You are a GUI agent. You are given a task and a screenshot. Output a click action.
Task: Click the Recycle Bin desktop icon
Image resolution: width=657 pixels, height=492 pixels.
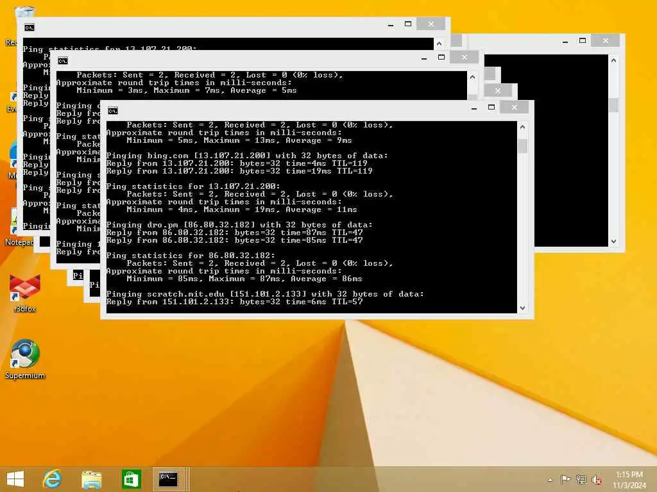coord(24,12)
